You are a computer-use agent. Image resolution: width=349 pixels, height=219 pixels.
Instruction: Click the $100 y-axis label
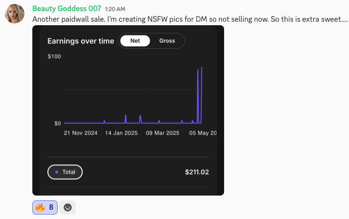pyautogui.click(x=54, y=56)
